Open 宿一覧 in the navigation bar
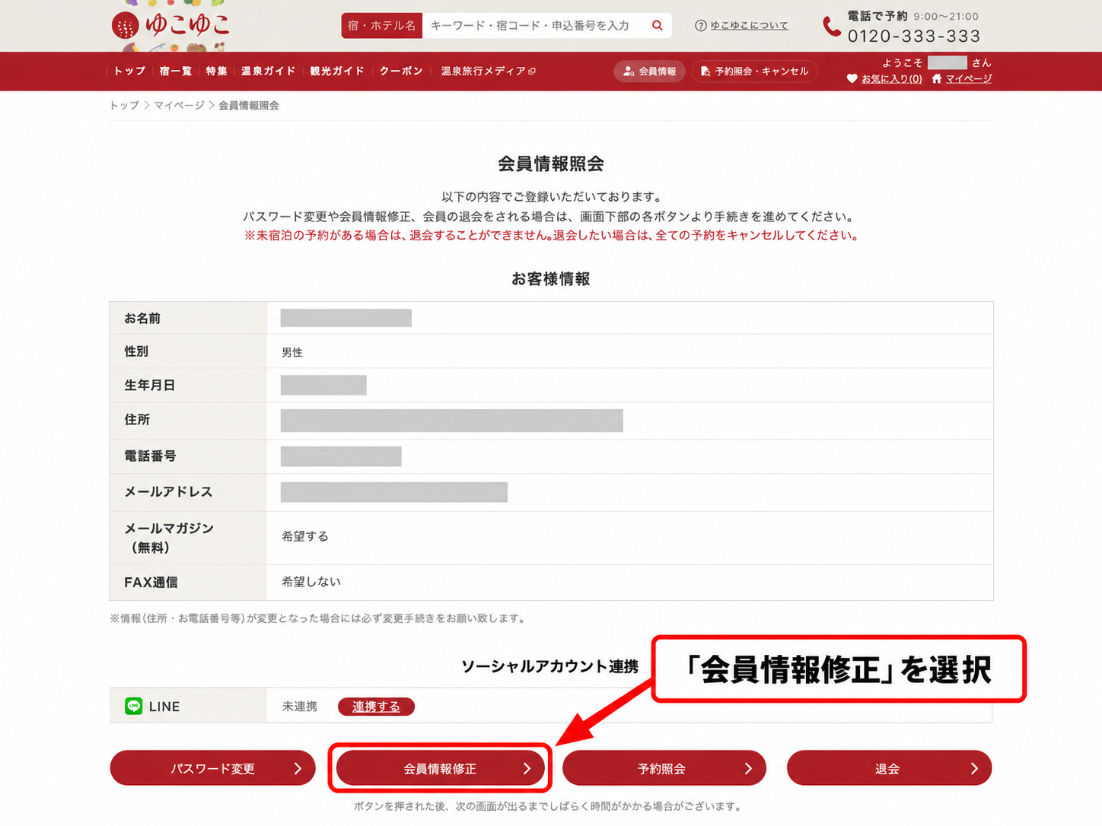1102x826 pixels. [x=176, y=71]
